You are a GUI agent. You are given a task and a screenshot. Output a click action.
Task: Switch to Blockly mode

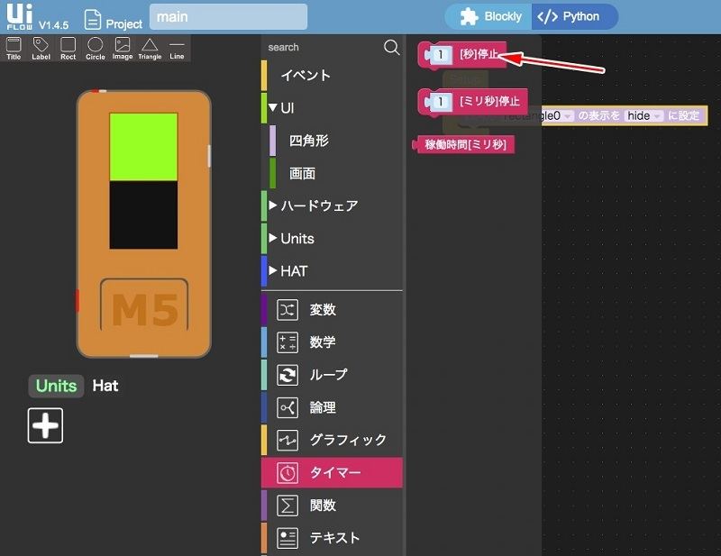coord(491,16)
